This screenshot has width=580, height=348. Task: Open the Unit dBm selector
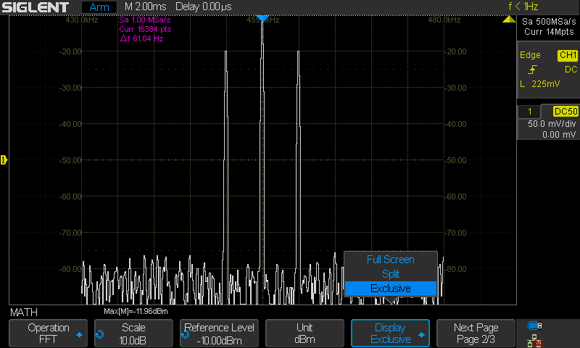coord(304,333)
